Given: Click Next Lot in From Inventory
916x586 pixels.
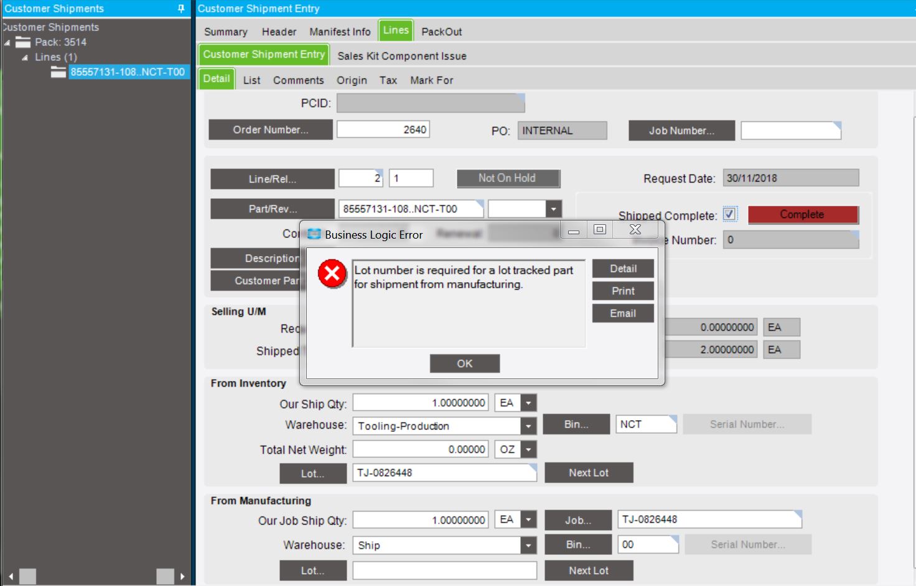Looking at the screenshot, I should [x=589, y=473].
